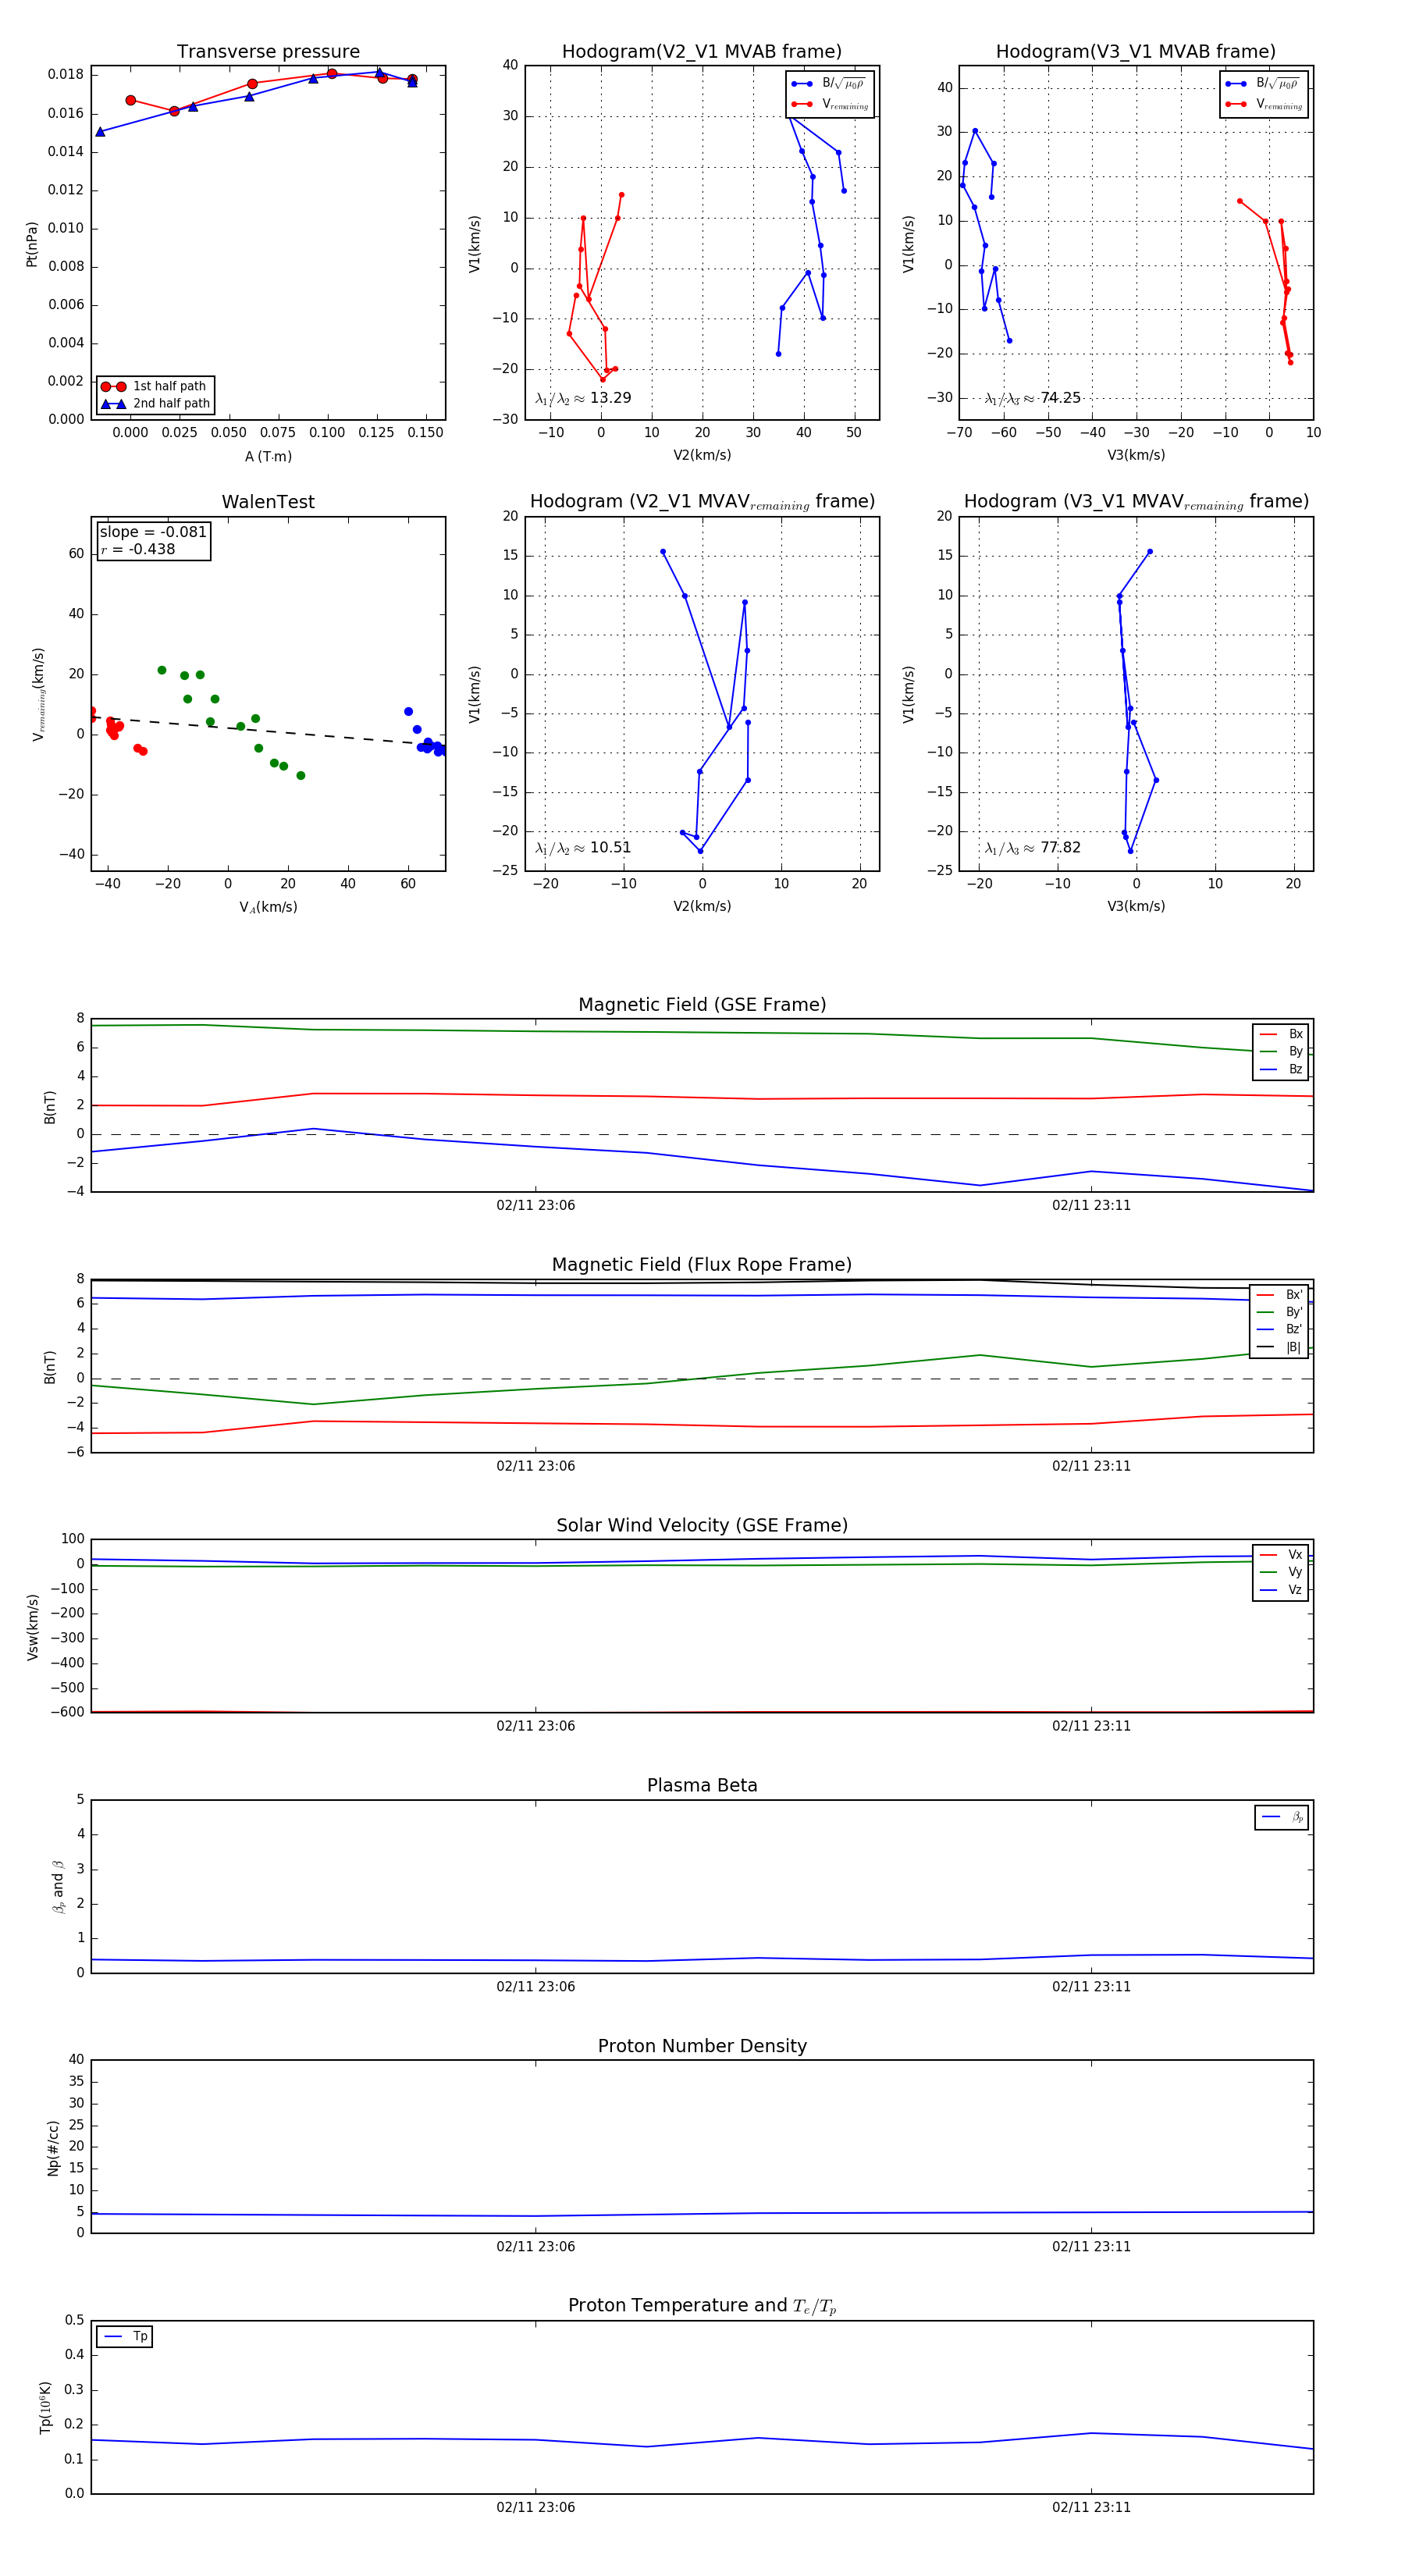Click the "Bx" legend entry in GSE magnetic field plot

pyautogui.click(x=1281, y=1034)
